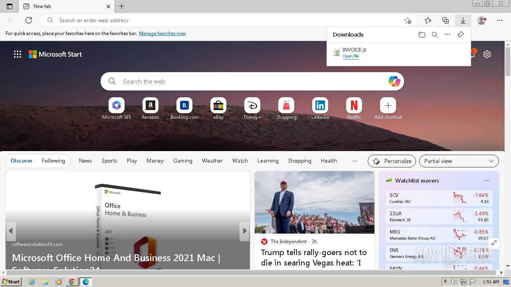Click the taskbar clock 1:51 AM

click(x=491, y=282)
